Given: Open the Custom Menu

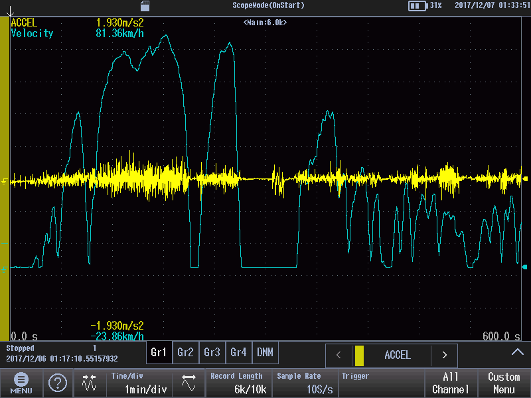Looking at the screenshot, I should pyautogui.click(x=504, y=383).
